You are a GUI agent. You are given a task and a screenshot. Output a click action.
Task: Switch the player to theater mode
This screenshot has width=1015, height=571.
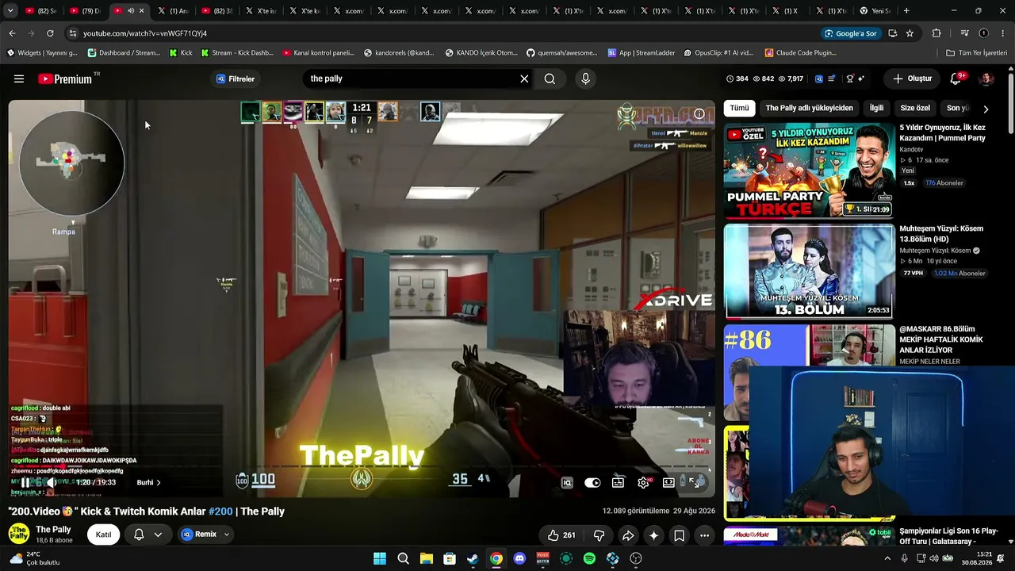[x=668, y=482]
